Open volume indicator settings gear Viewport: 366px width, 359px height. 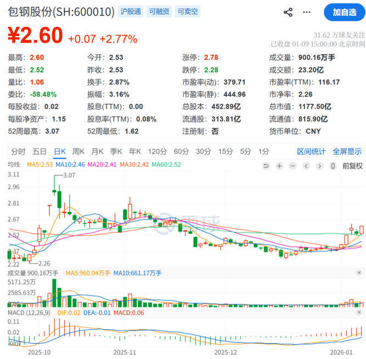coord(359,272)
